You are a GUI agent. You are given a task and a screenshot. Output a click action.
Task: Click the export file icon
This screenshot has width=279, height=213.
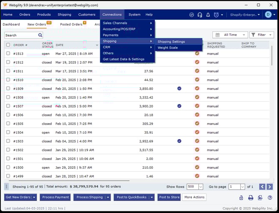[260, 198]
